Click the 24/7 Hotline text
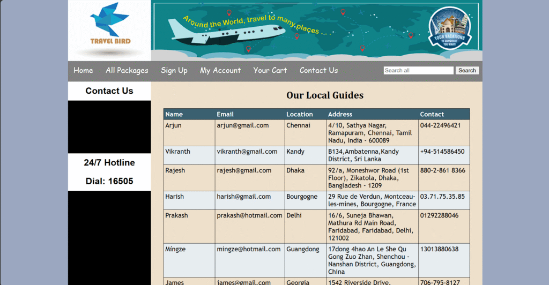This screenshot has width=549, height=285. 109,163
